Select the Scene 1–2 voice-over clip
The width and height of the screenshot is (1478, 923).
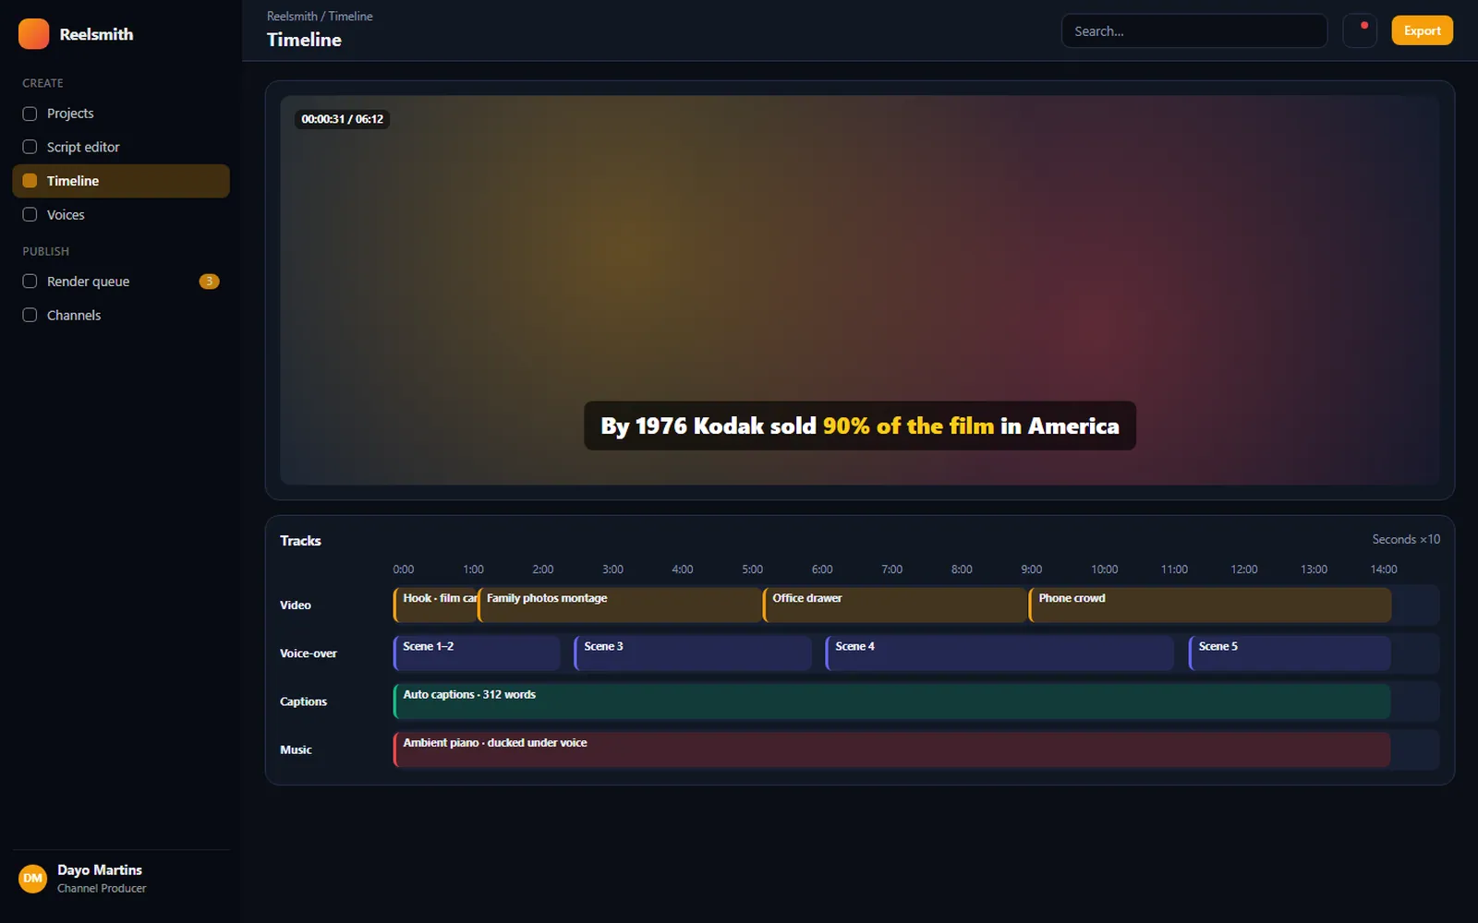click(477, 653)
